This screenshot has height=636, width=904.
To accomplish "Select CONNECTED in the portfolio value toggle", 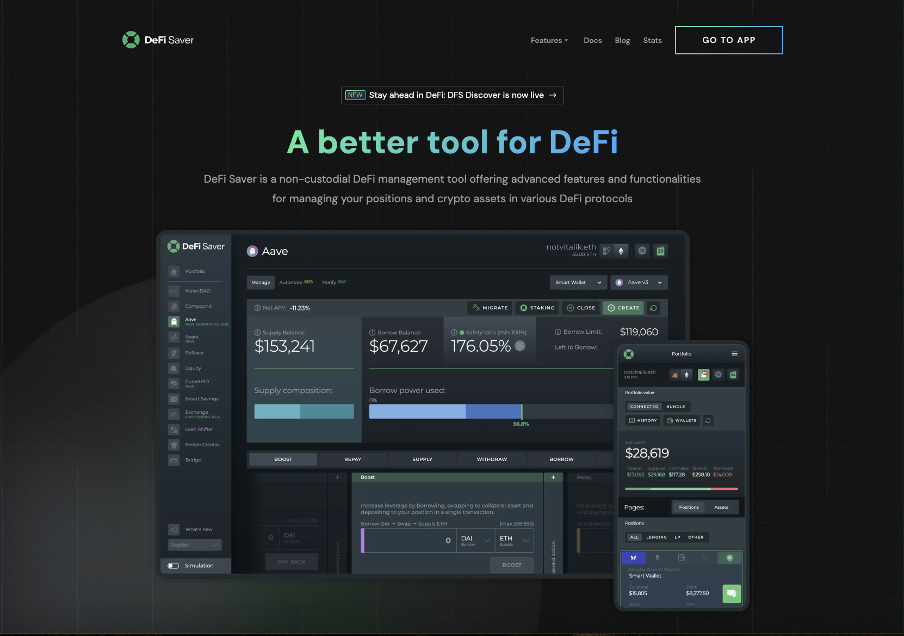I will pyautogui.click(x=644, y=407).
